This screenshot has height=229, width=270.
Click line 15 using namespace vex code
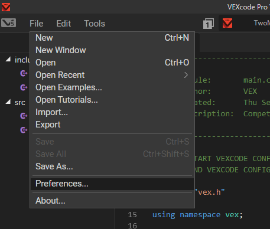tap(197, 215)
